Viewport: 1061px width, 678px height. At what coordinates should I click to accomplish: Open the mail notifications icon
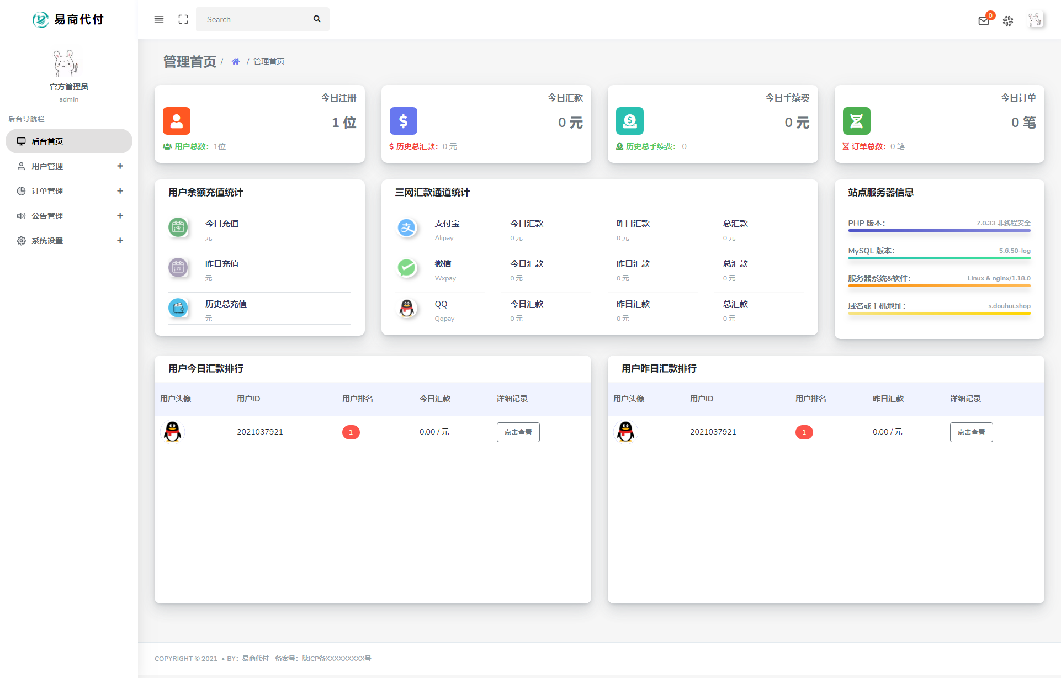(983, 21)
